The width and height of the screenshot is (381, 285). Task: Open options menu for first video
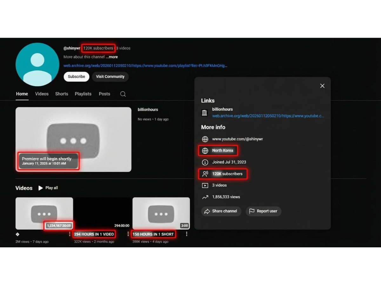(x=70, y=234)
